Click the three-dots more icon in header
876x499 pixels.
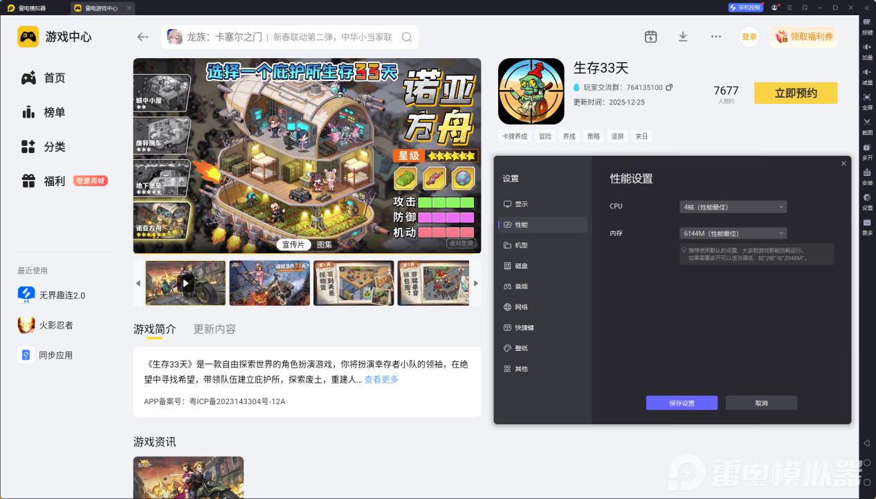(716, 37)
